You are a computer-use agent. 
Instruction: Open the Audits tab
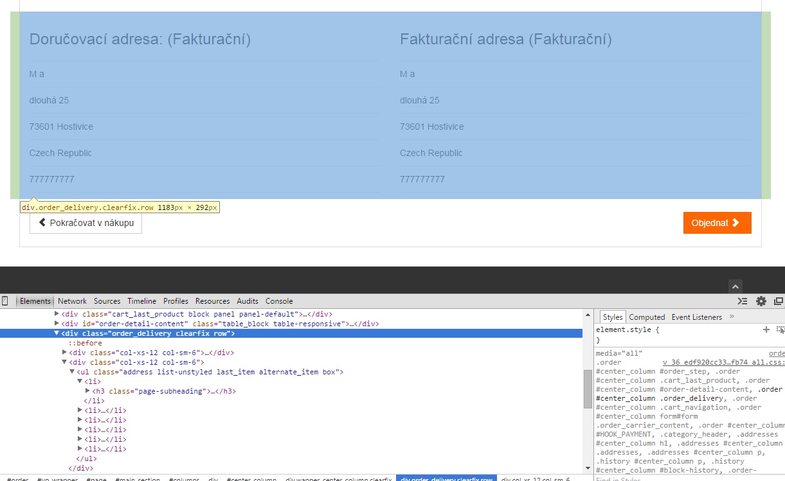pyautogui.click(x=248, y=301)
